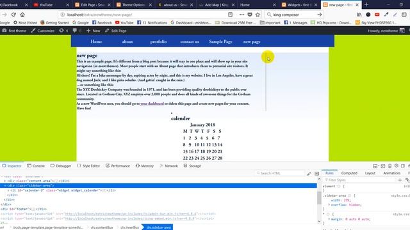This screenshot has height=230, width=410.
Task: Click the width 25% value in Rules
Action: pyautogui.click(x=347, y=200)
